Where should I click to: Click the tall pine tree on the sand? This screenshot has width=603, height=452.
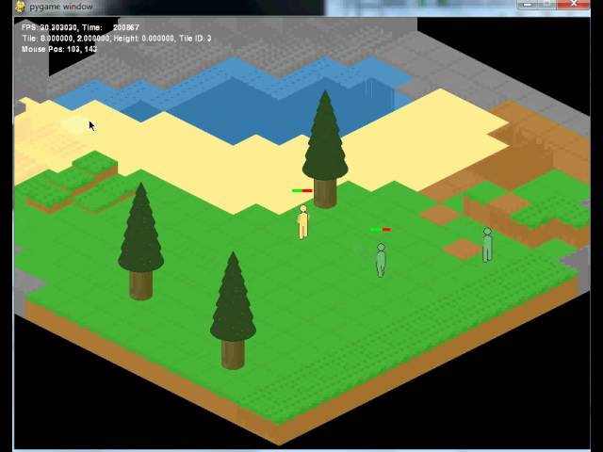coord(325,150)
